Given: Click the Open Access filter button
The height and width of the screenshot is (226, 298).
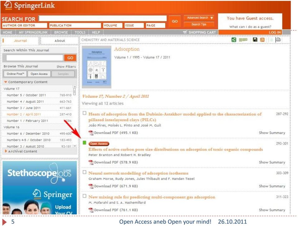Looking at the screenshot, I should click(39, 74).
